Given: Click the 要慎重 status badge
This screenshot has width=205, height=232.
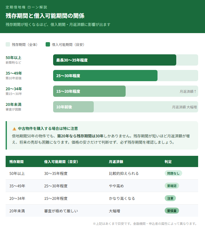Looking at the screenshot, I should click(x=172, y=211).
